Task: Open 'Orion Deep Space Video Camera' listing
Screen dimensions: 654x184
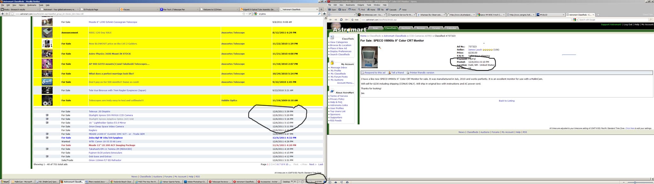Action: pyautogui.click(x=106, y=126)
